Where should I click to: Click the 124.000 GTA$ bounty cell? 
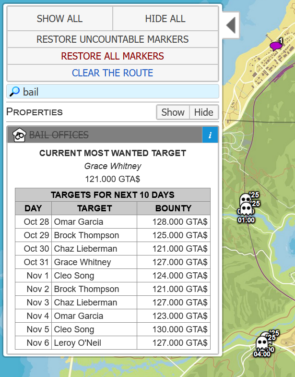(174, 276)
